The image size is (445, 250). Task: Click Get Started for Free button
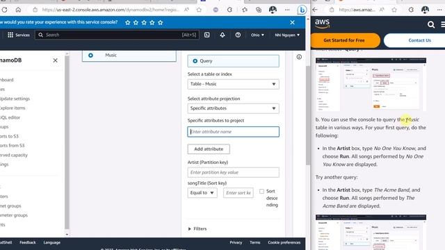click(x=346, y=40)
